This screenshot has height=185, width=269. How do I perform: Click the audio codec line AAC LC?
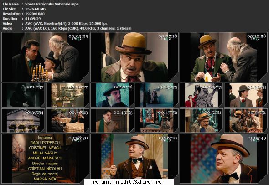[78, 28]
